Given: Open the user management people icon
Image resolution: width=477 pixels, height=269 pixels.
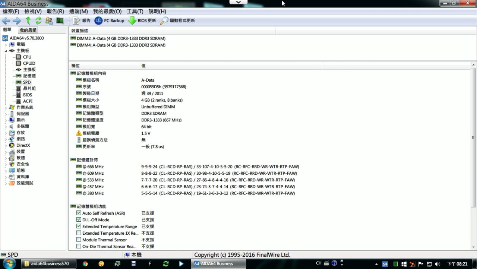Looking at the screenshot, I should pyautogui.click(x=49, y=21).
